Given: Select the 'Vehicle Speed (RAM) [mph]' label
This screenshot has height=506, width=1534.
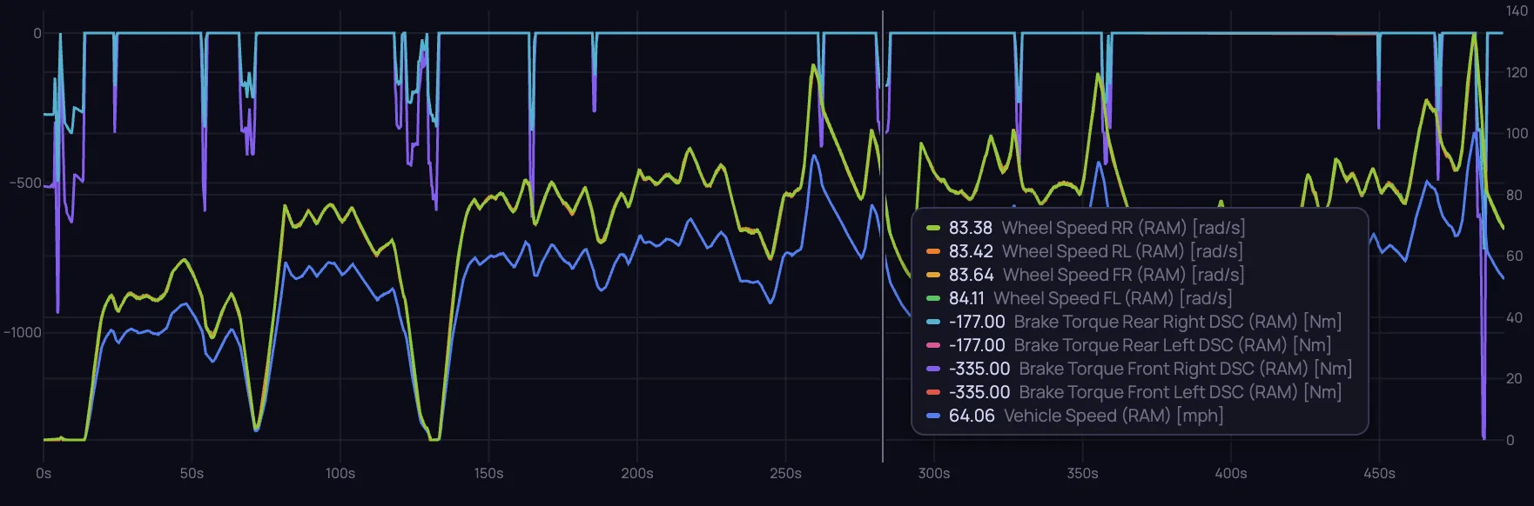Looking at the screenshot, I should tap(1113, 416).
